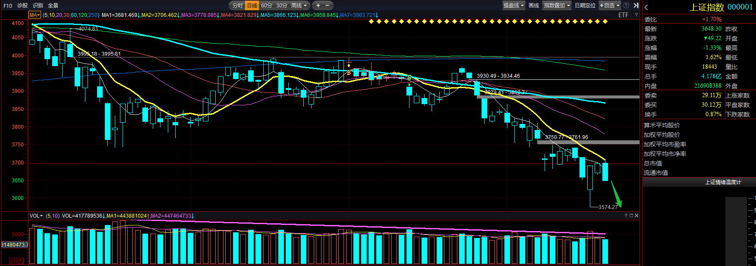The width and height of the screenshot is (756, 266).
Task: Open the 诊股 stock diagnosis menu
Action: point(22,6)
